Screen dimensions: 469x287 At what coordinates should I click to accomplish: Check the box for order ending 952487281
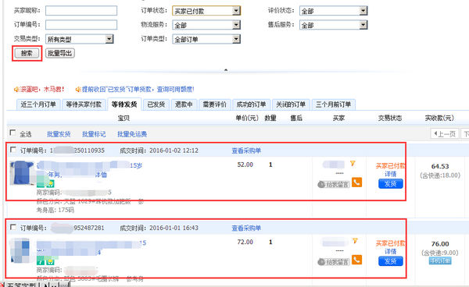point(13,227)
